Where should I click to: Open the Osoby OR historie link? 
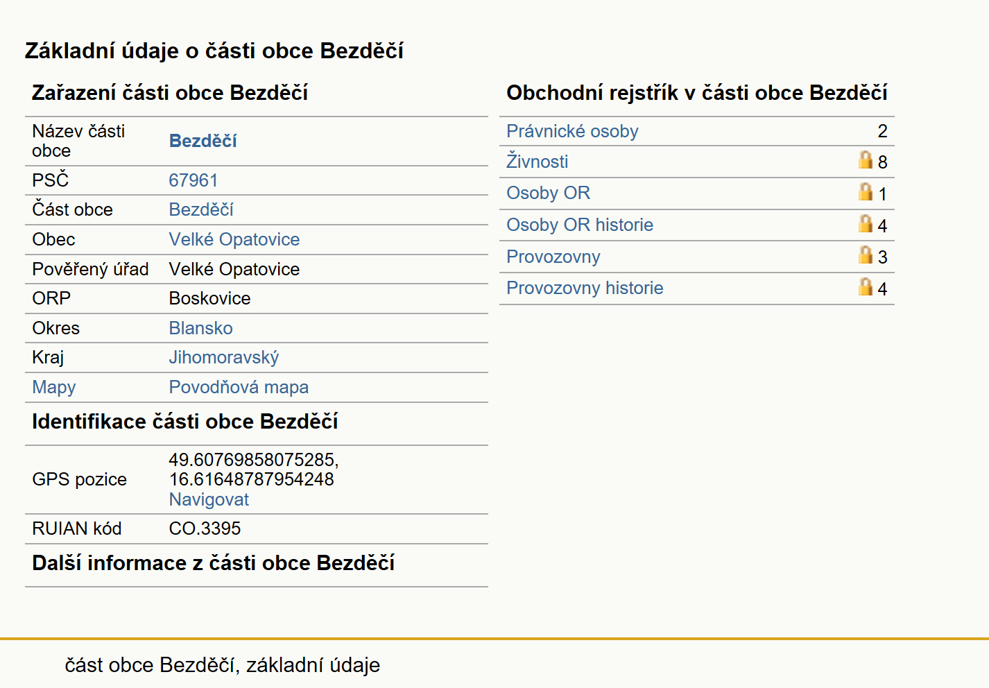tap(580, 225)
